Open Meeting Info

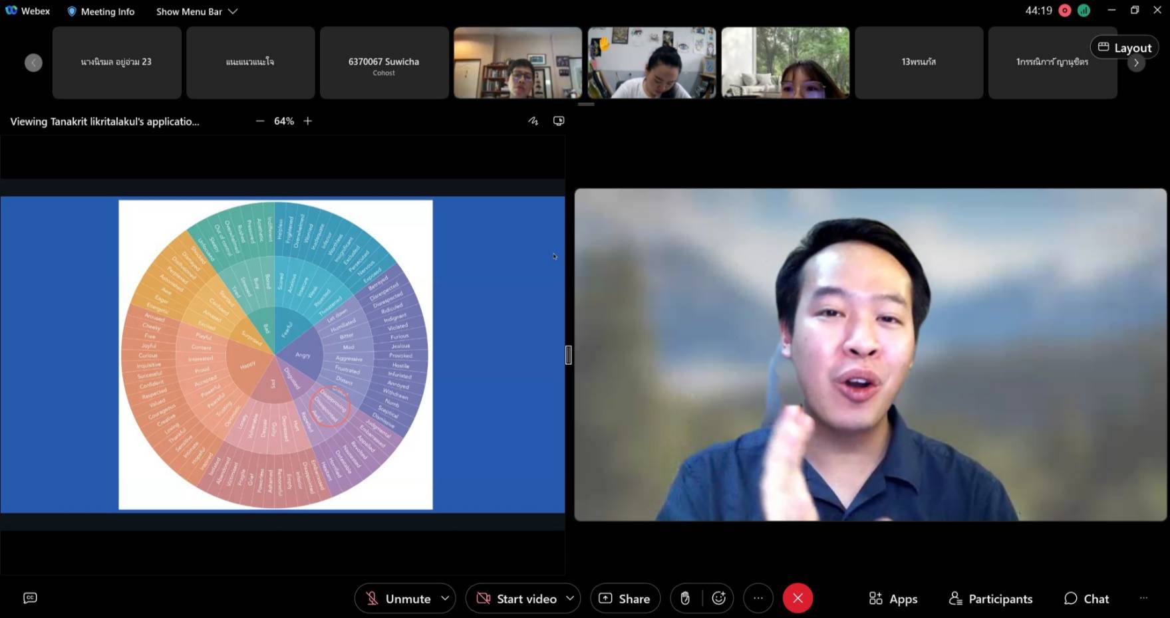point(100,11)
